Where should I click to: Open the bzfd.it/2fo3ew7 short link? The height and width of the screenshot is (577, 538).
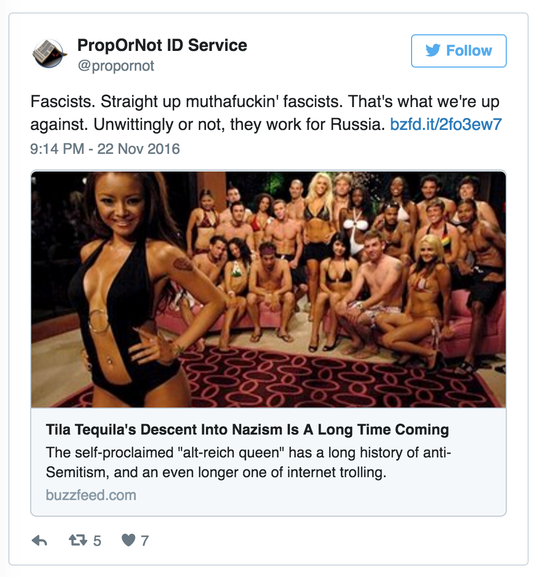pyautogui.click(x=445, y=124)
